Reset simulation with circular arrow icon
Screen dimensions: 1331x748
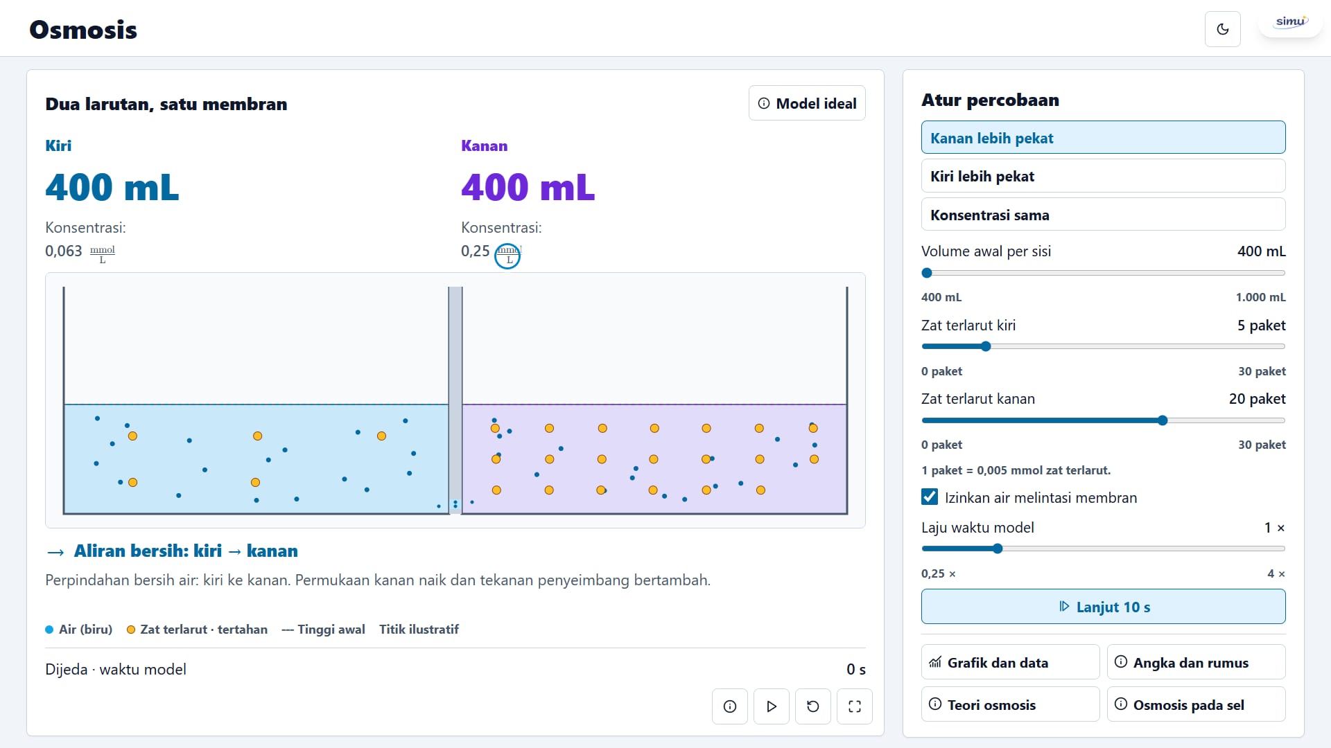812,706
